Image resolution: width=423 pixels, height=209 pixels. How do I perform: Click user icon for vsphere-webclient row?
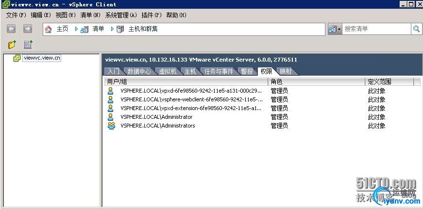point(111,100)
